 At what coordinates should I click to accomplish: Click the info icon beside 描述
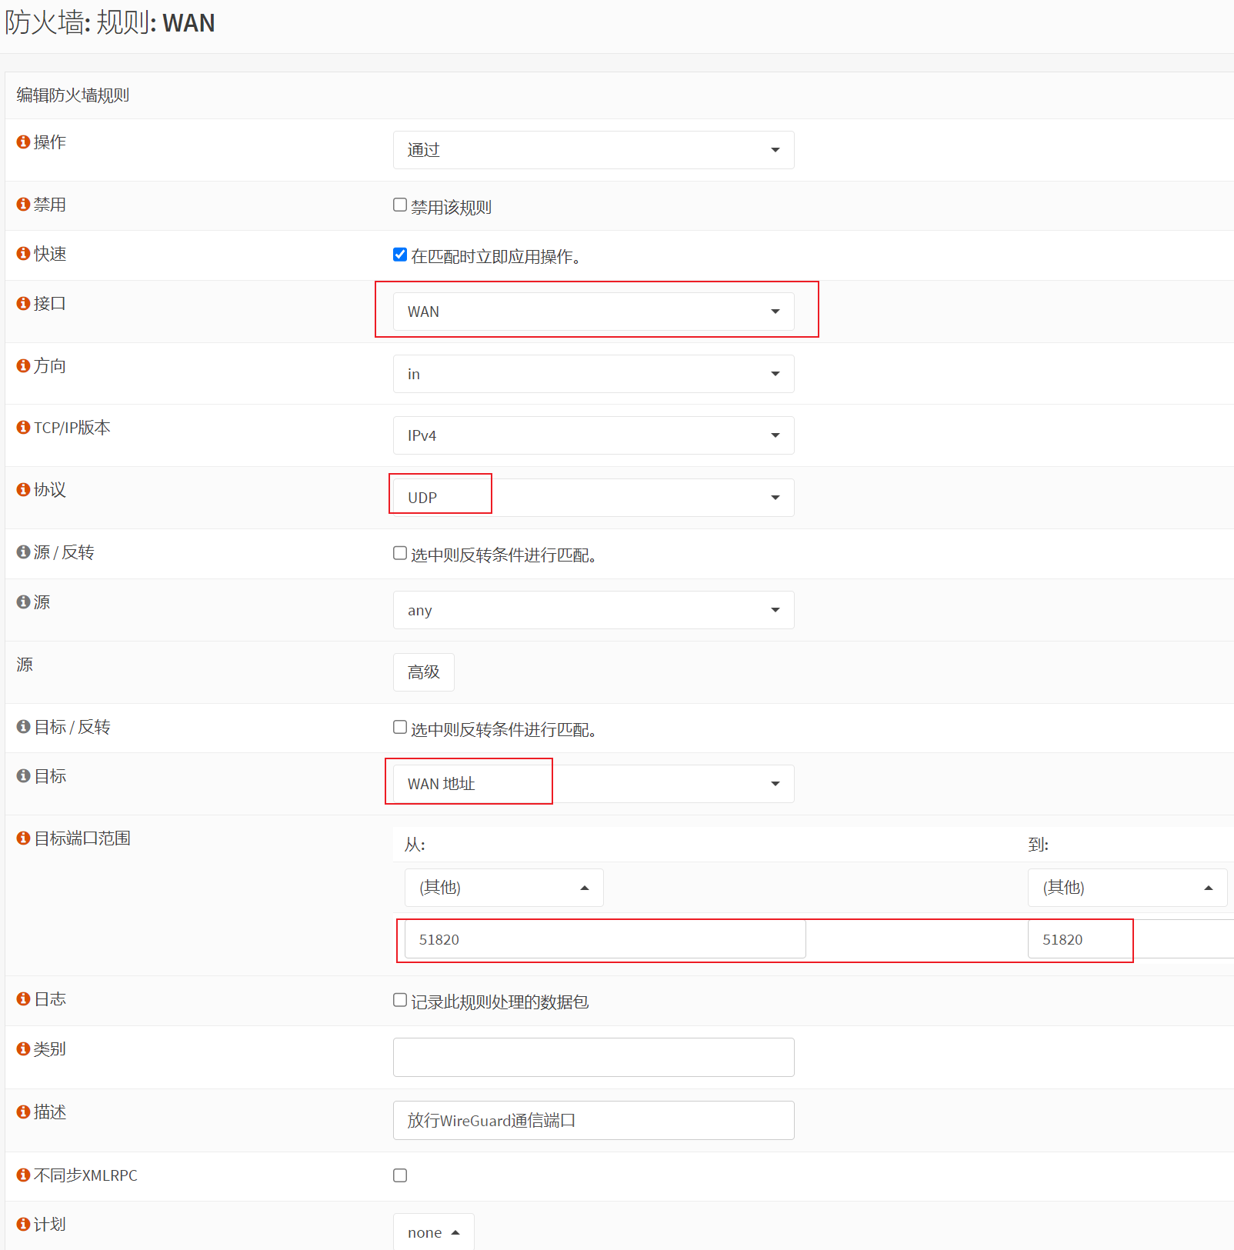pyautogui.click(x=23, y=1112)
